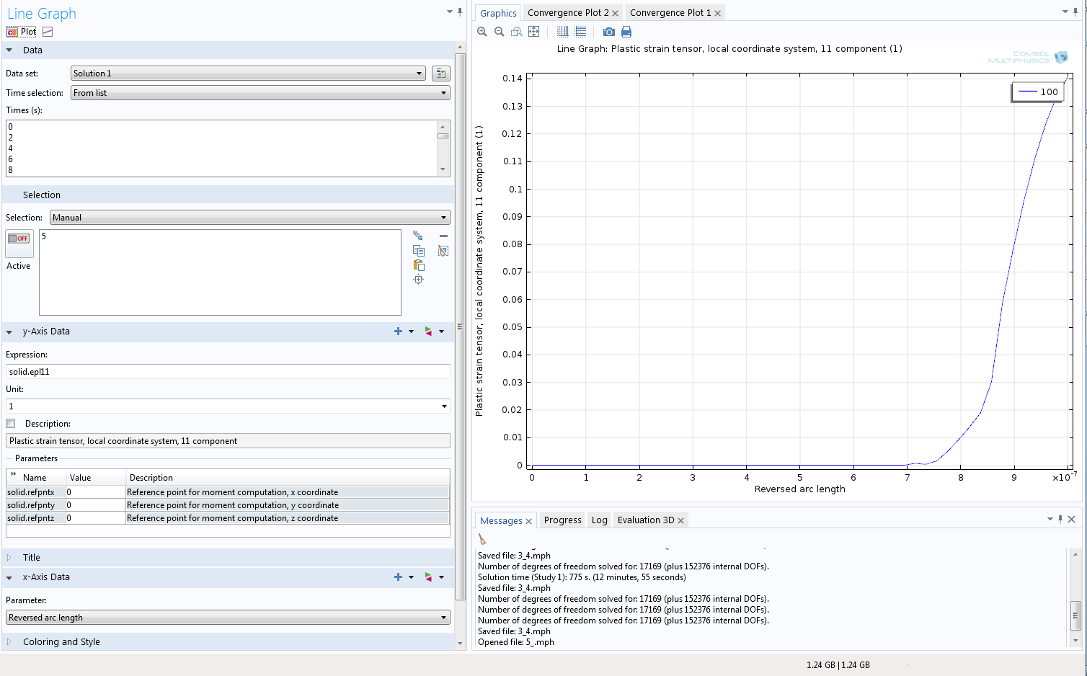Click the Clear Selection broom icon
Image resolution: width=1087 pixels, height=676 pixels.
point(443,251)
